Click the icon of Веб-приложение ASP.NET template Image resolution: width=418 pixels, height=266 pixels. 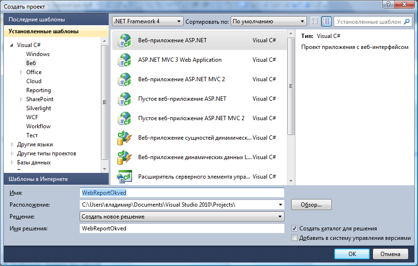point(124,40)
